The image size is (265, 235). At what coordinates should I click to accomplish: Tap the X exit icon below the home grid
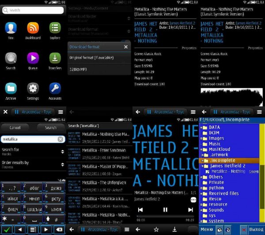(x=5, y=112)
